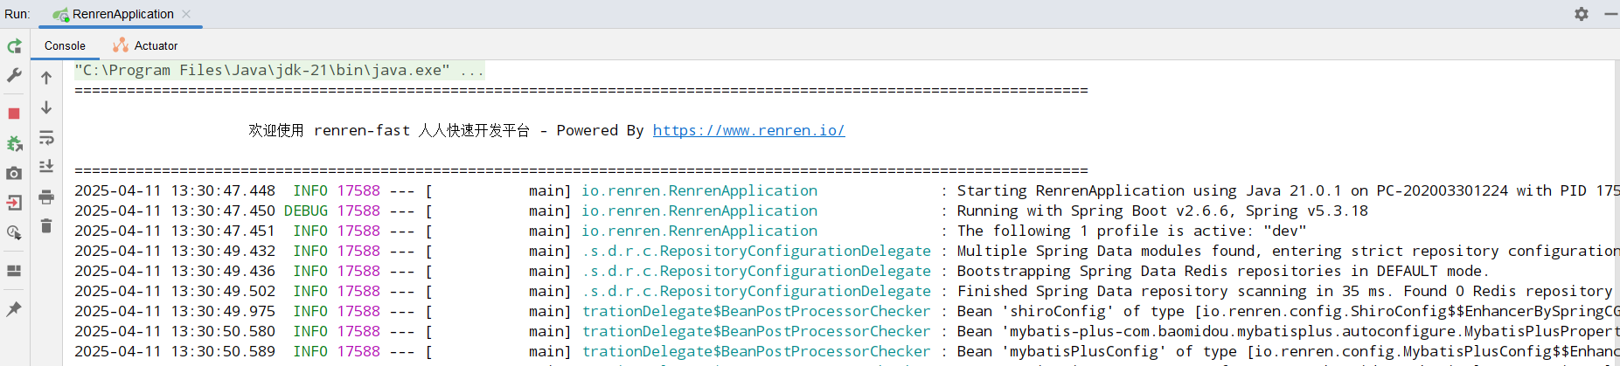
Task: Click the Exit icon with the red arrow
Action: point(14,203)
